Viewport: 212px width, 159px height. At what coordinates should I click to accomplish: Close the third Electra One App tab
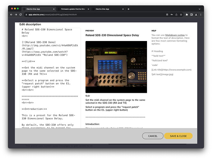[123, 9]
